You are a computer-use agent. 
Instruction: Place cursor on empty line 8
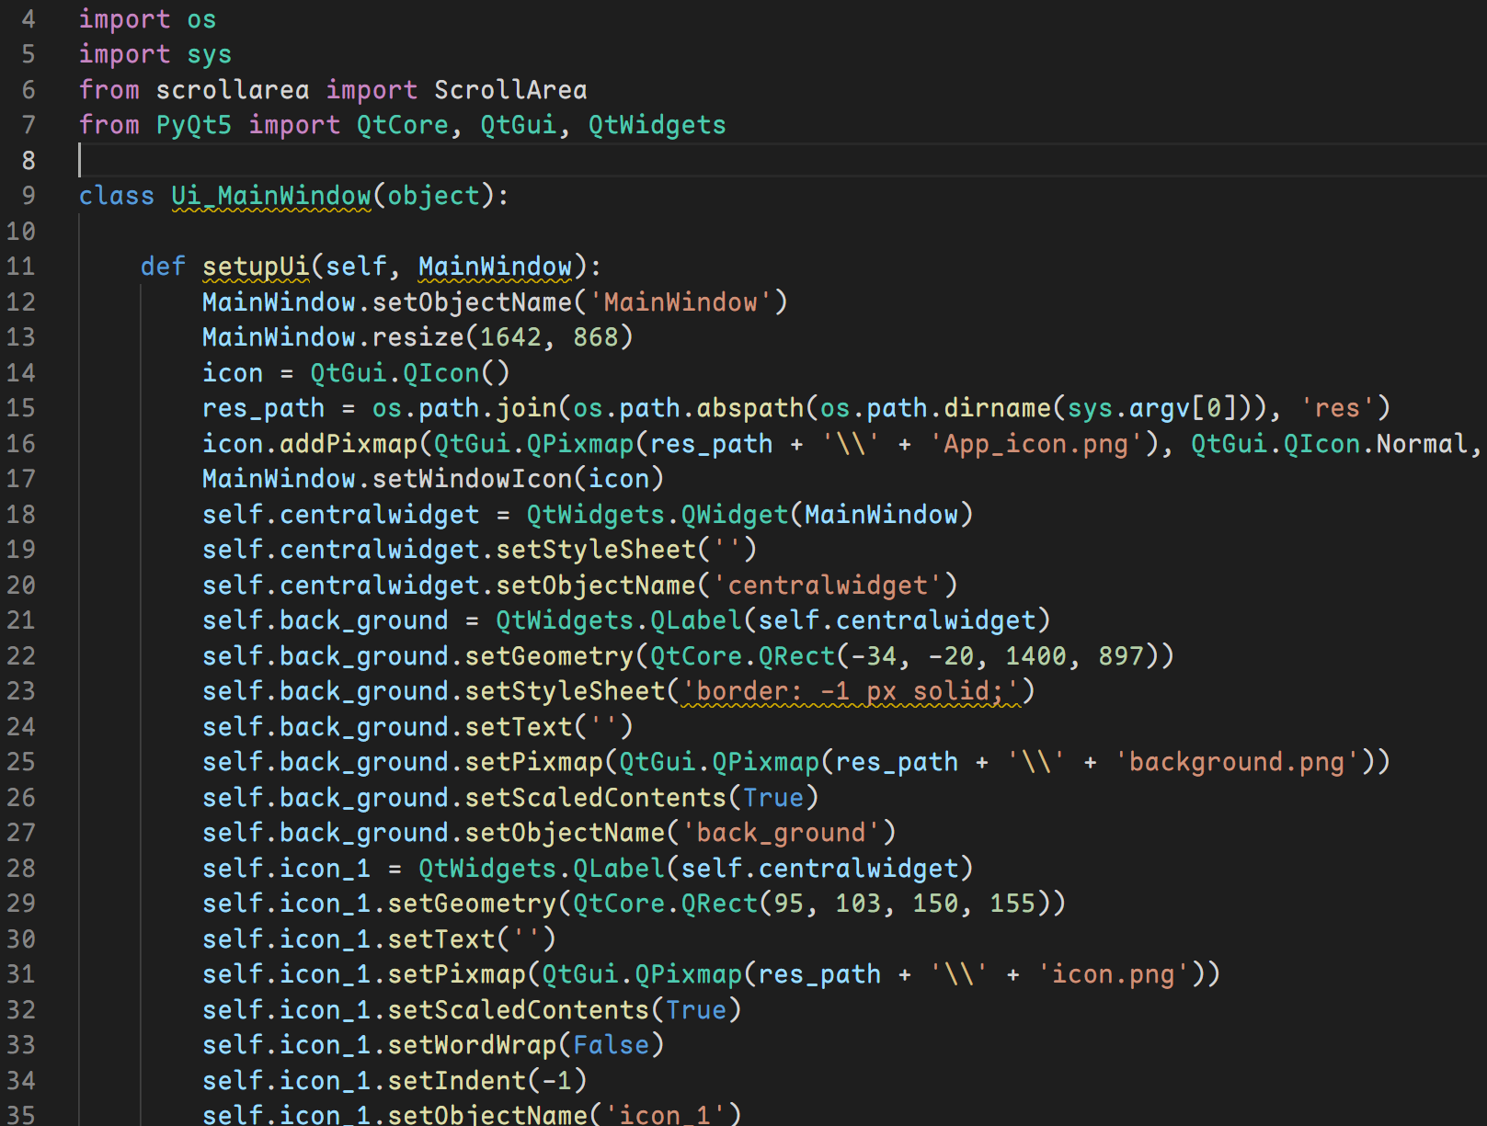(x=368, y=160)
